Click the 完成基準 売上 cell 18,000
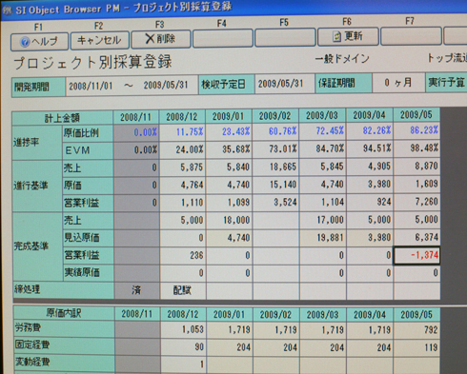The image size is (467, 374). click(229, 220)
